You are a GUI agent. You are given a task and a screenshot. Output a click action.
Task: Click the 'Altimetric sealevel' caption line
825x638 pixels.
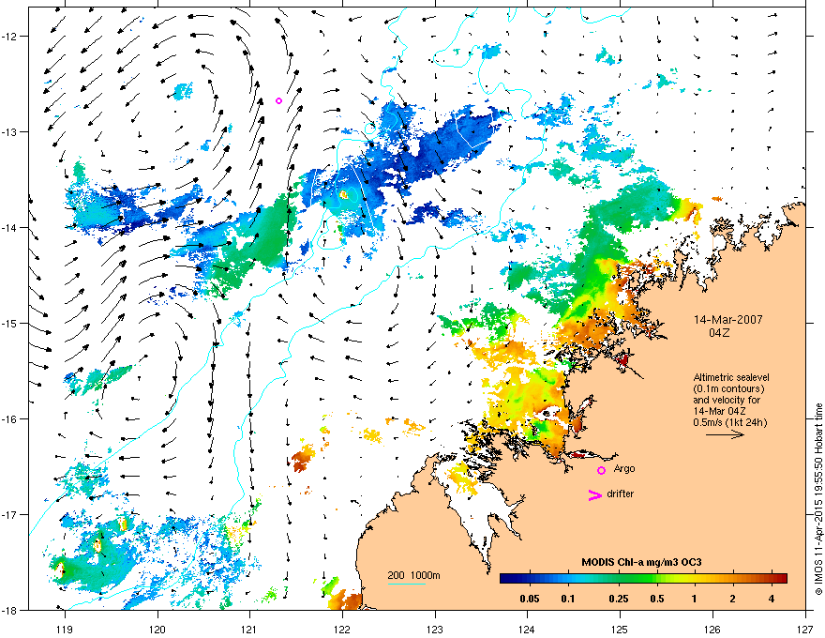(731, 377)
